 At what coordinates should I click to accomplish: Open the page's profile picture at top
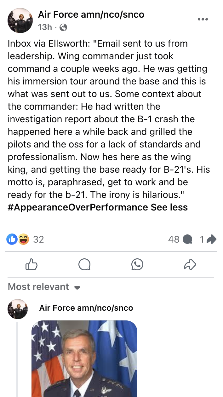coord(20,20)
